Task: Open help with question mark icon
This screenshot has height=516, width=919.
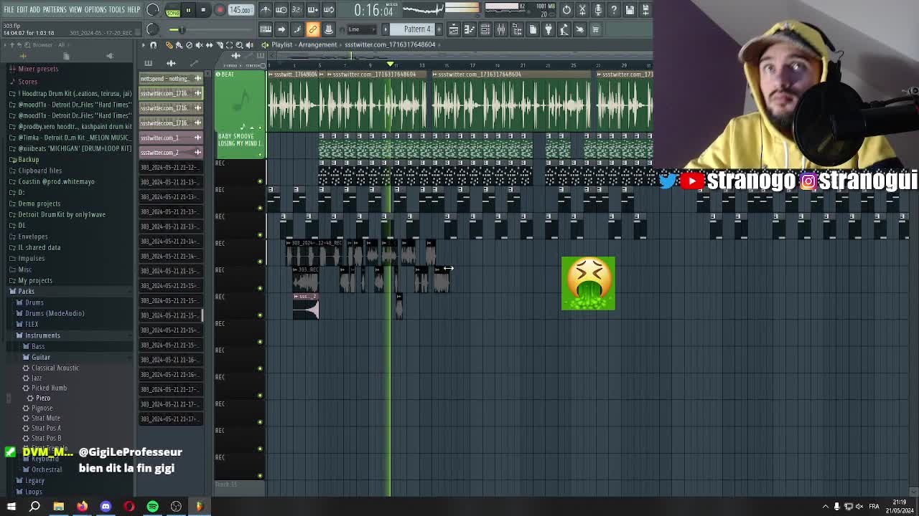Action: click(614, 10)
